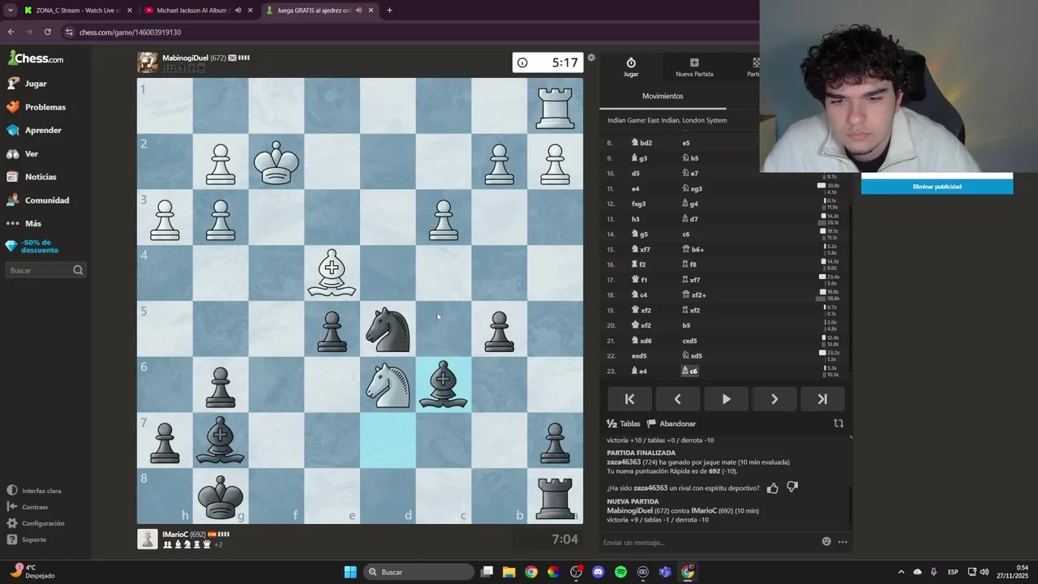The width and height of the screenshot is (1038, 584).
Task: Mute the Michael Jackson tab audio icon
Action: tap(238, 11)
